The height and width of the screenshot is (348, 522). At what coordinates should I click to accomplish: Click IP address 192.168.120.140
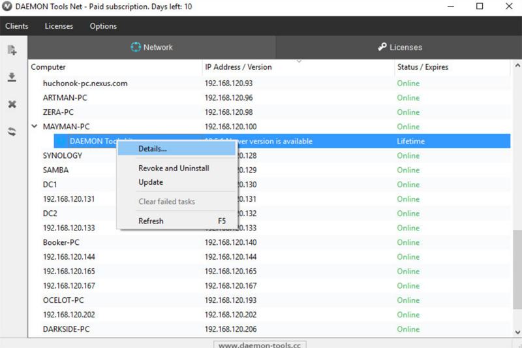click(x=231, y=242)
